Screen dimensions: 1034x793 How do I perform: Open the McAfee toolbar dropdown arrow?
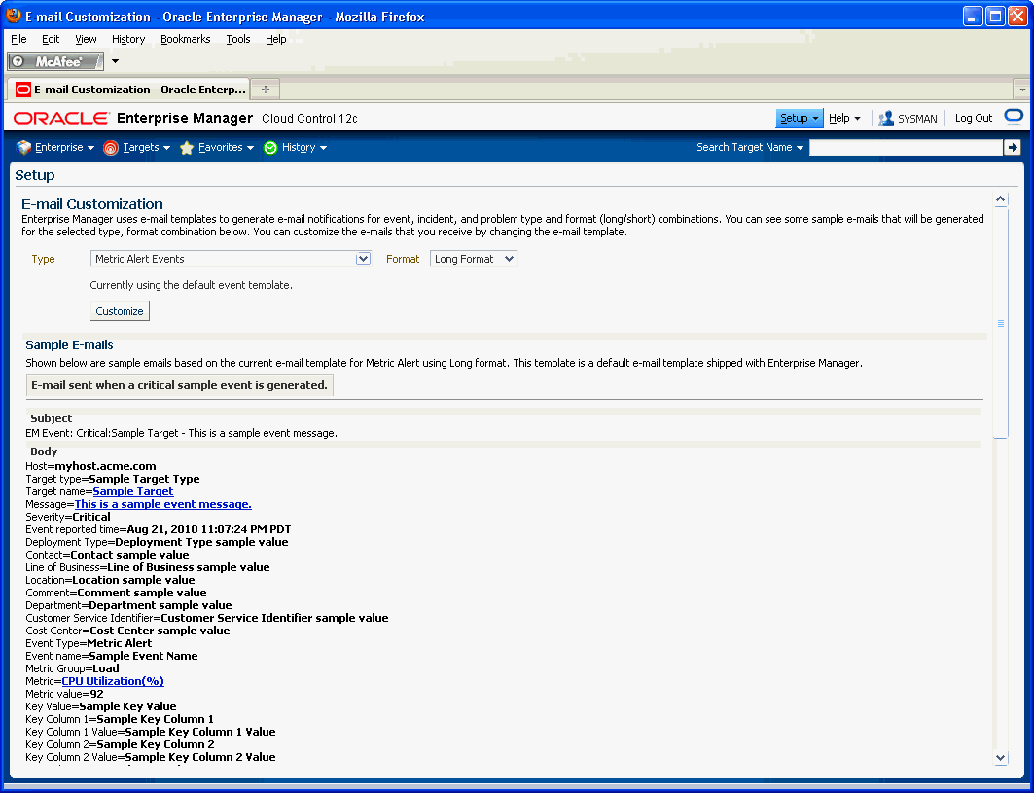click(116, 61)
